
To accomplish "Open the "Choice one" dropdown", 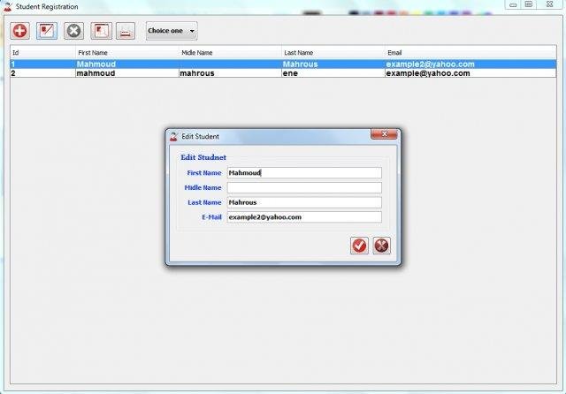I will coord(172,31).
